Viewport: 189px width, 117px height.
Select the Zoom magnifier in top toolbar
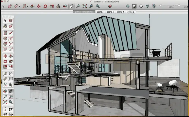(x=78, y=6)
